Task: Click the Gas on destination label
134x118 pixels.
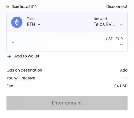Action: [x=24, y=70]
